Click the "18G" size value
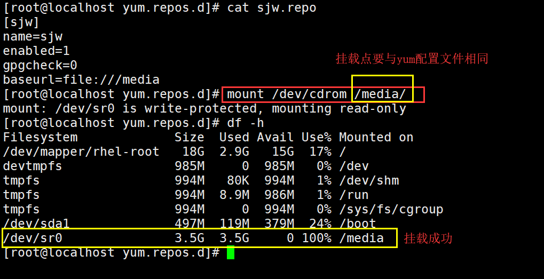 tap(193, 152)
